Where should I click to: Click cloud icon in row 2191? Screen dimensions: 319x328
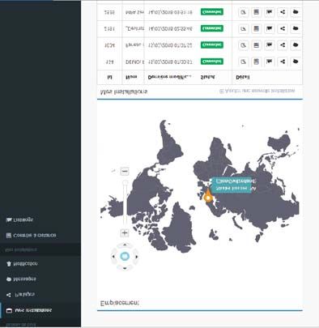(296, 28)
